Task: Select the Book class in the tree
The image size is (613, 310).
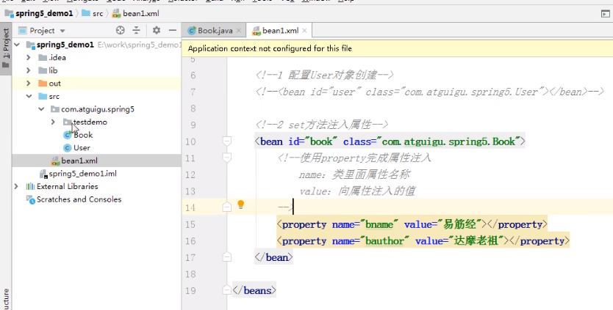Action: [83, 135]
